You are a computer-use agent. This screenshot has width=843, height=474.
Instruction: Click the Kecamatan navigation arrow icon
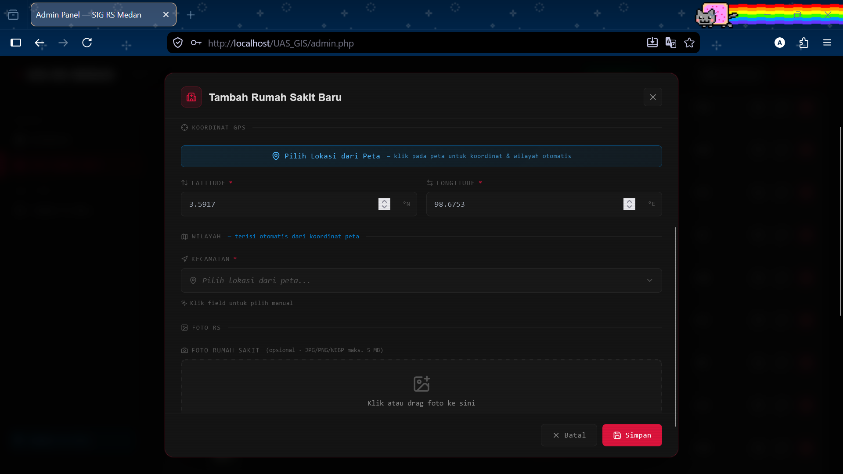coord(184,259)
